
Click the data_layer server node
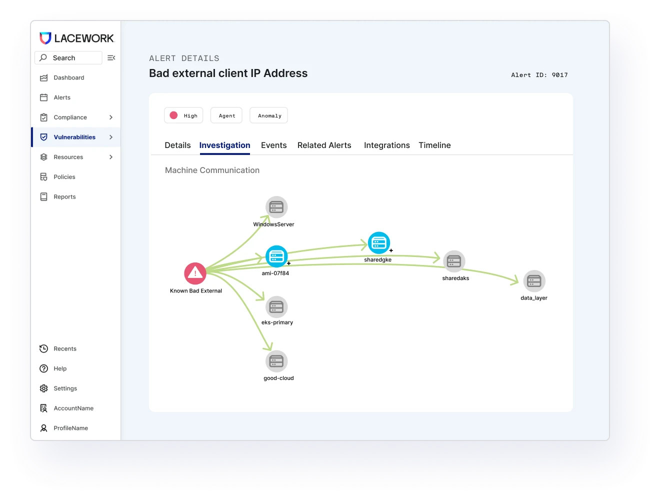[534, 281]
